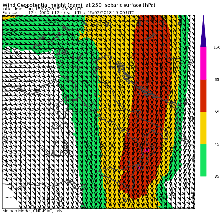Click the legend value label 55.
Viewport: 224px width, 215px height.
point(218,112)
